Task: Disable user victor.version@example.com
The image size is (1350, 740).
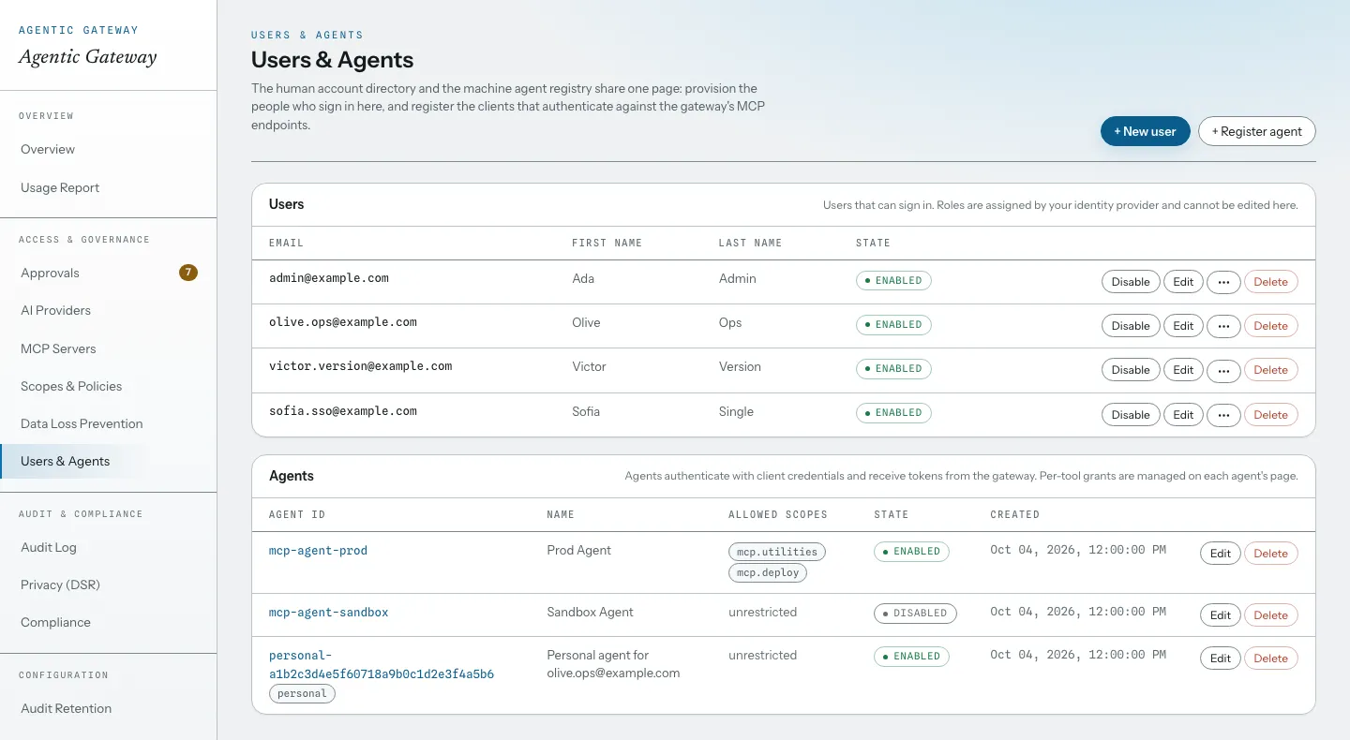Action: tap(1131, 370)
